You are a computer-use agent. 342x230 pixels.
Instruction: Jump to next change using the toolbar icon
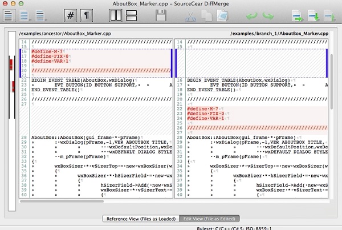[297, 15]
